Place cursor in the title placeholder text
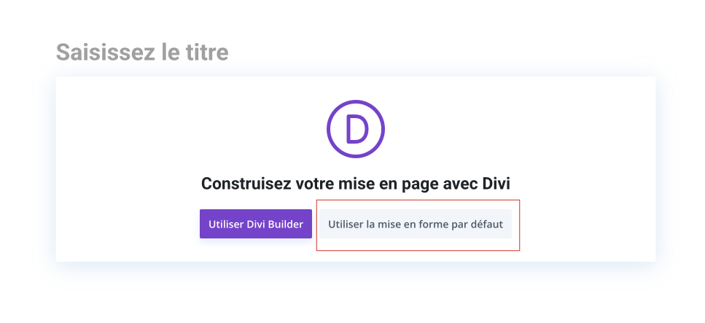Image resolution: width=705 pixels, height=323 pixels. pos(142,52)
